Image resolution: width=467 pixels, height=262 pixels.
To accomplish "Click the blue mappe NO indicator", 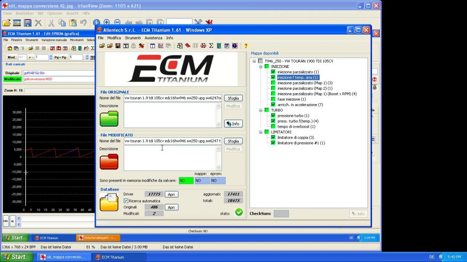I will [202, 180].
